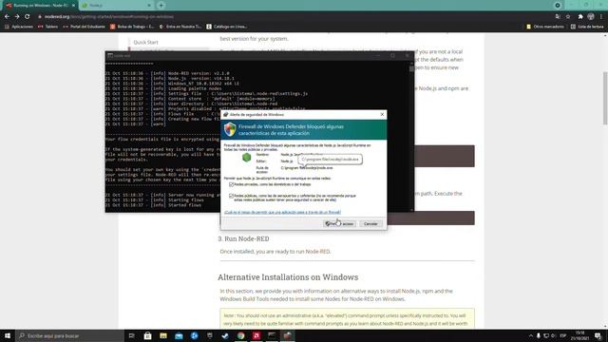
Task: Open the notifications action center
Action: pos(598,335)
